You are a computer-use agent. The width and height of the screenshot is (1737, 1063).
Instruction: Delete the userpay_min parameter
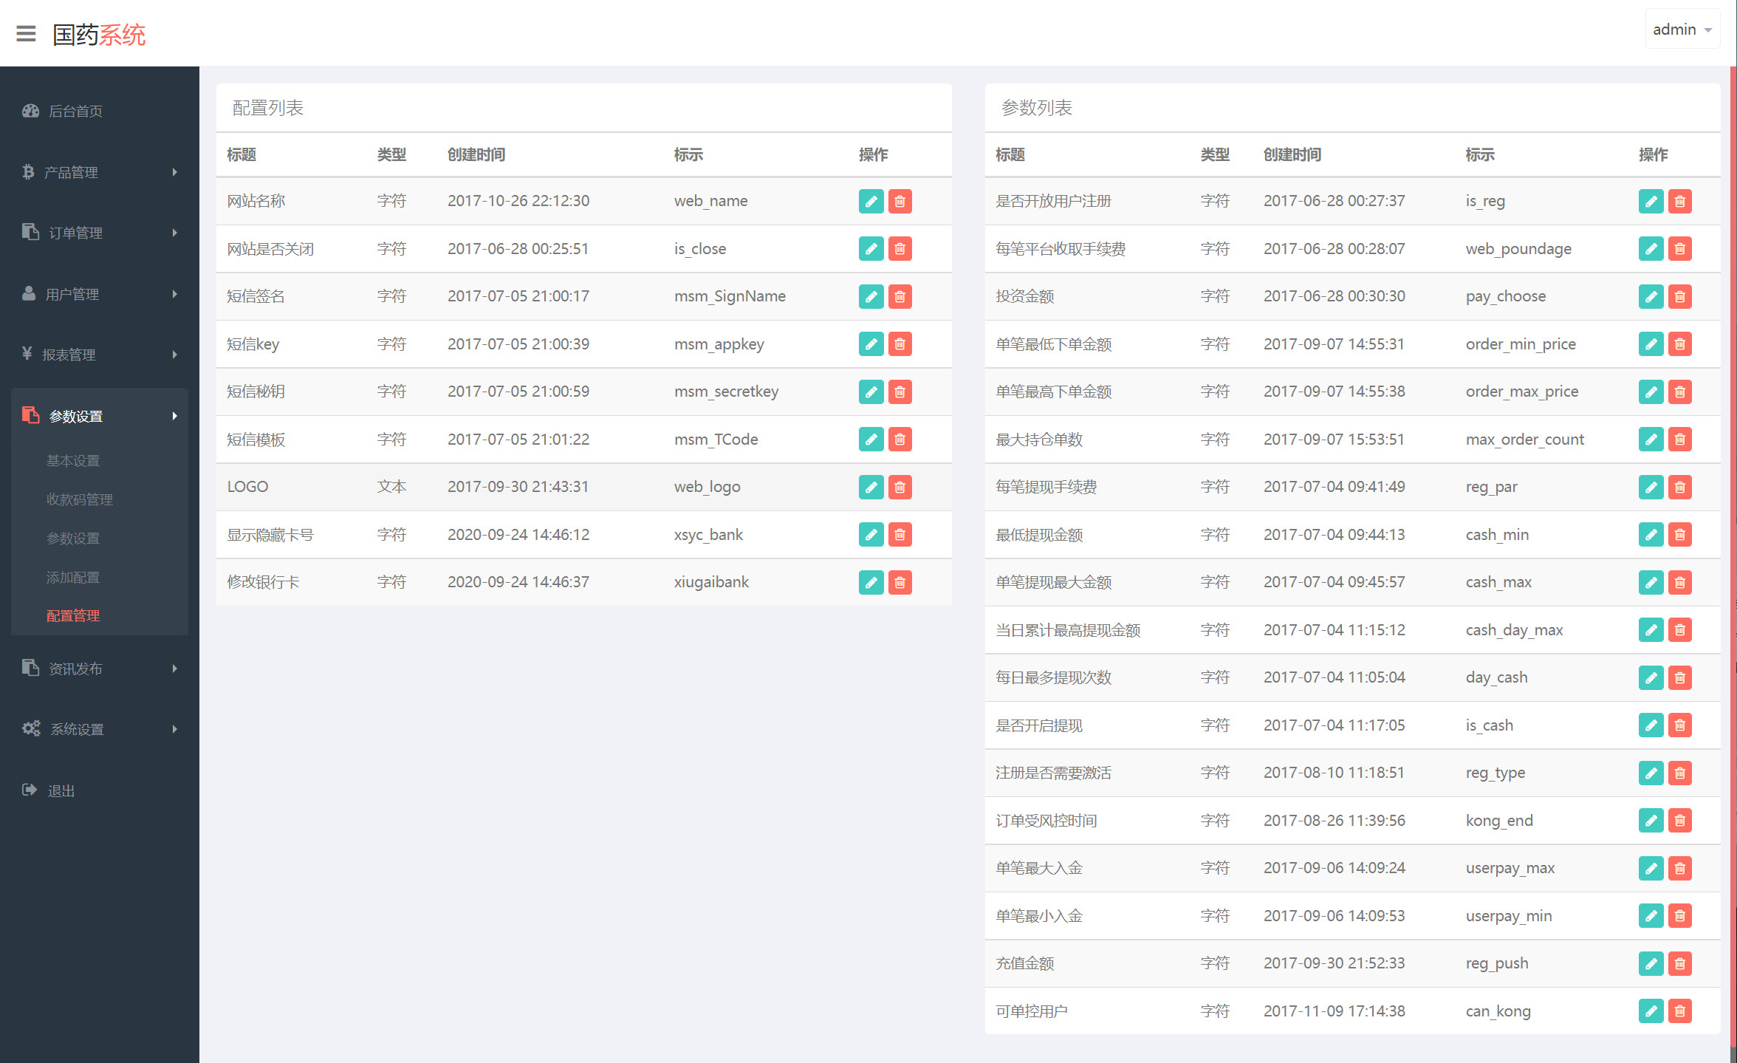1680,916
